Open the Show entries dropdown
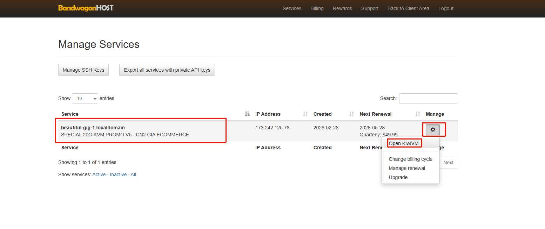The image size is (545, 229). (x=85, y=99)
